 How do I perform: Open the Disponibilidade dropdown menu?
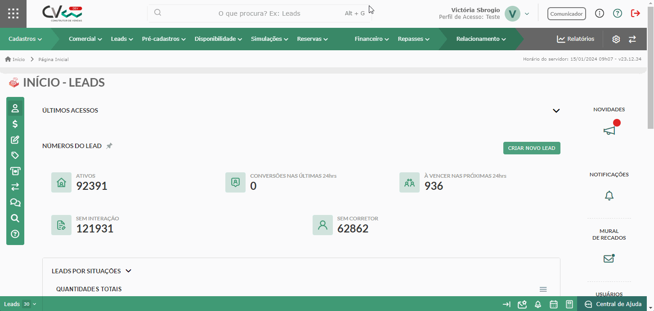tap(218, 39)
